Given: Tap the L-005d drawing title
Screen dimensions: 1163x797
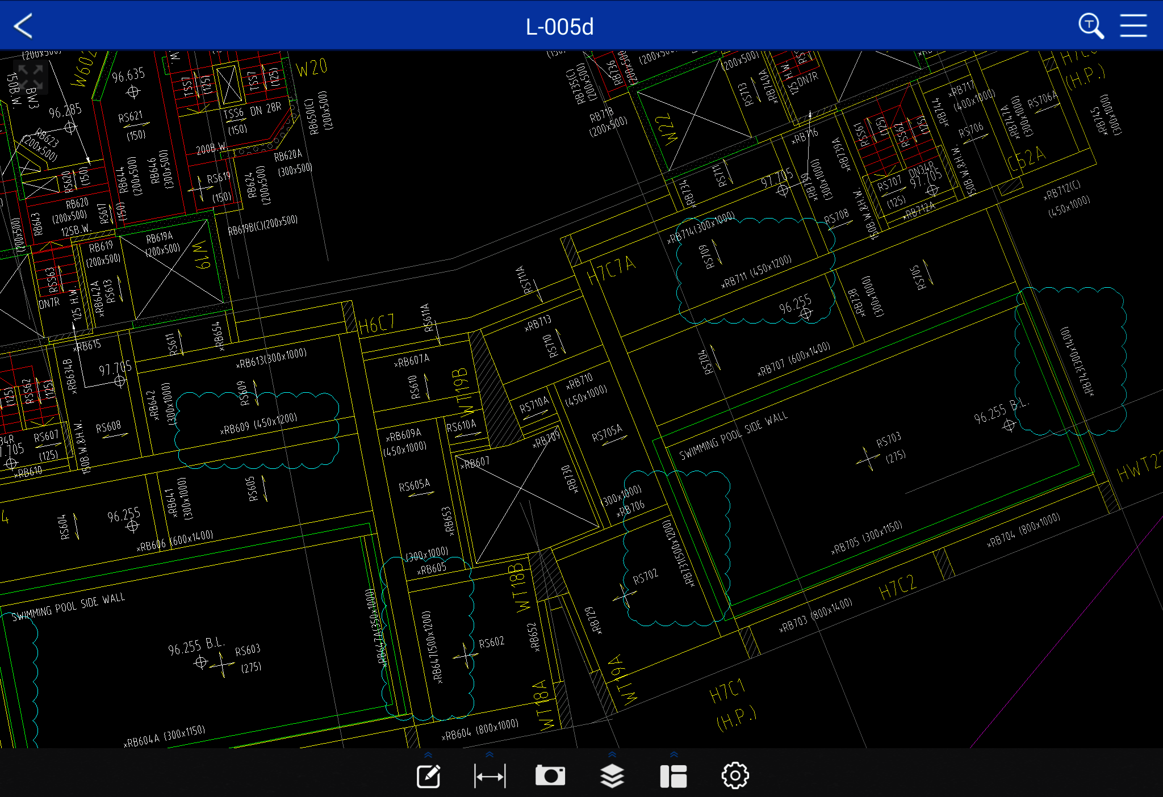Looking at the screenshot, I should [559, 27].
